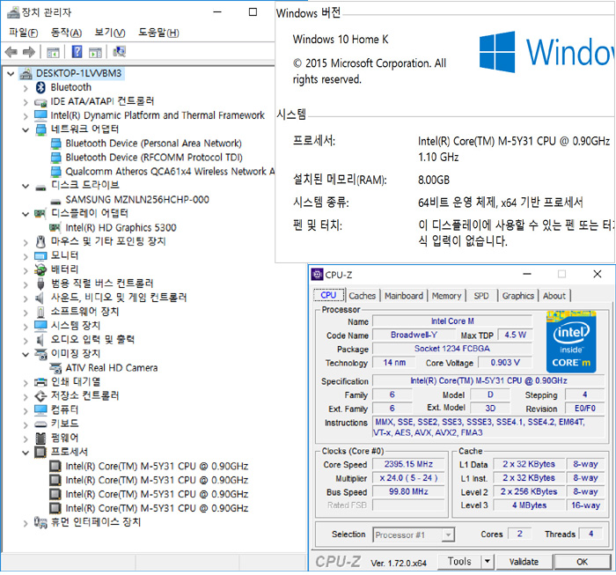
Task: Click the Specification field in CPU-Z
Action: tap(488, 381)
